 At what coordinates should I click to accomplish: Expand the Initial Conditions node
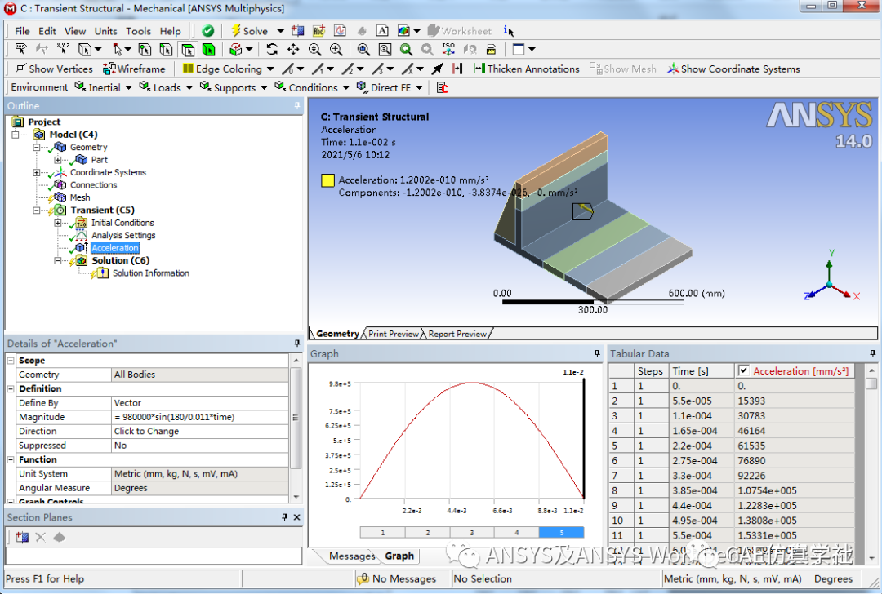click(57, 223)
